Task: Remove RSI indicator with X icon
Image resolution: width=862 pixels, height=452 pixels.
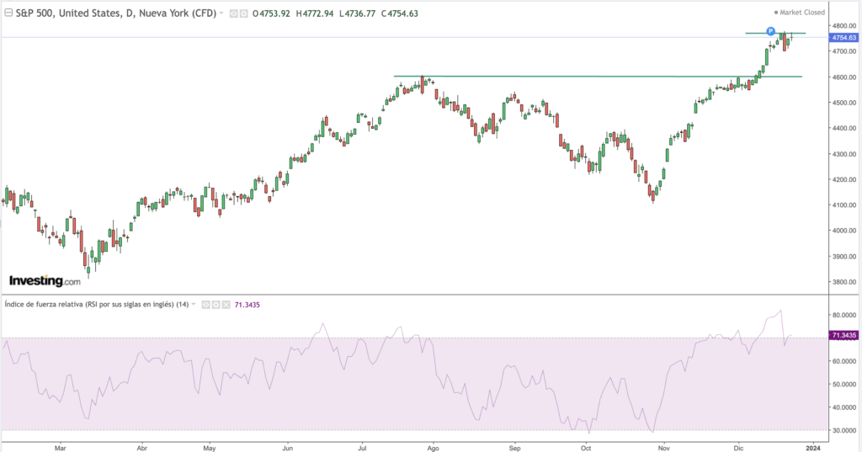Action: point(226,304)
